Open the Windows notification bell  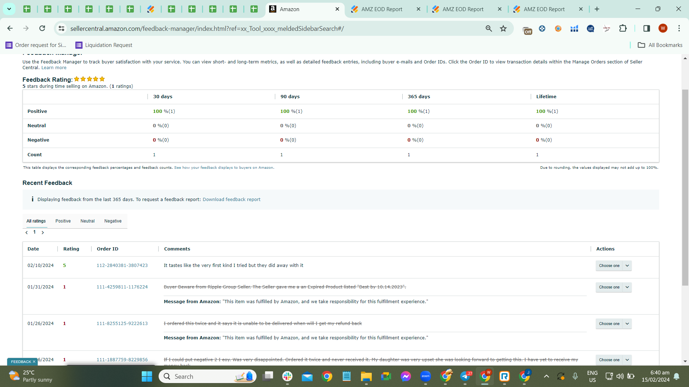pos(676,376)
